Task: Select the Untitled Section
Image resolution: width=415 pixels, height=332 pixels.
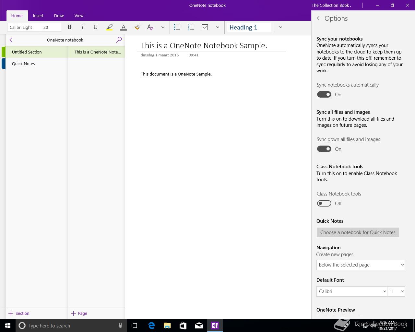Action: 36,52
